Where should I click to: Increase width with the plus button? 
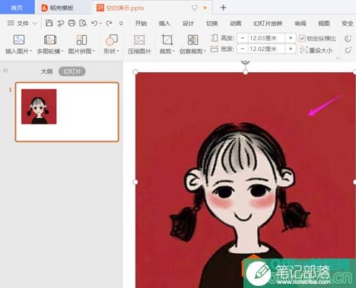tap(291, 49)
